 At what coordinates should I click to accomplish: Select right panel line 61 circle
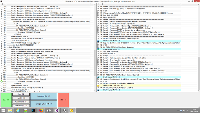pyautogui.click(x=98, y=13)
